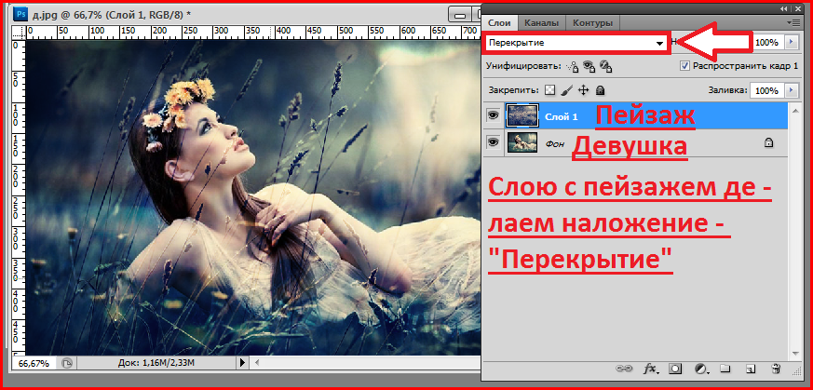
Task: Hide the Фон layer
Action: (x=493, y=141)
